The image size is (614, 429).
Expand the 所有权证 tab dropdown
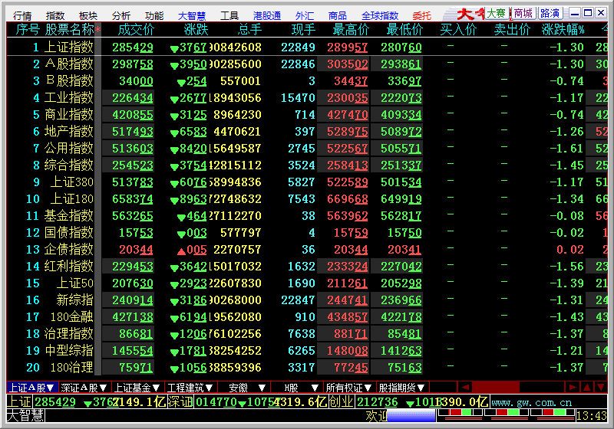368,388
